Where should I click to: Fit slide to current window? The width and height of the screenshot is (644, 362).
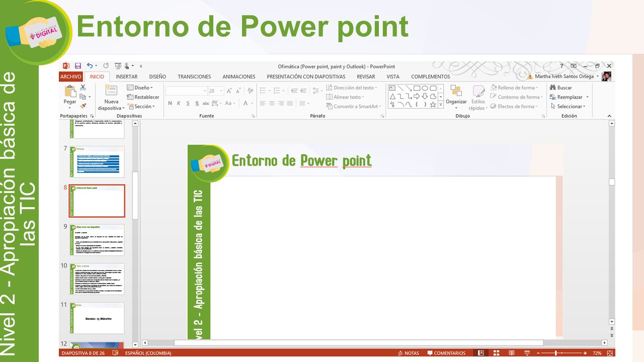coord(610,353)
